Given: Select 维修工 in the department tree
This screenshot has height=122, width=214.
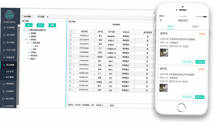Looking at the screenshot, I should coord(33,59).
